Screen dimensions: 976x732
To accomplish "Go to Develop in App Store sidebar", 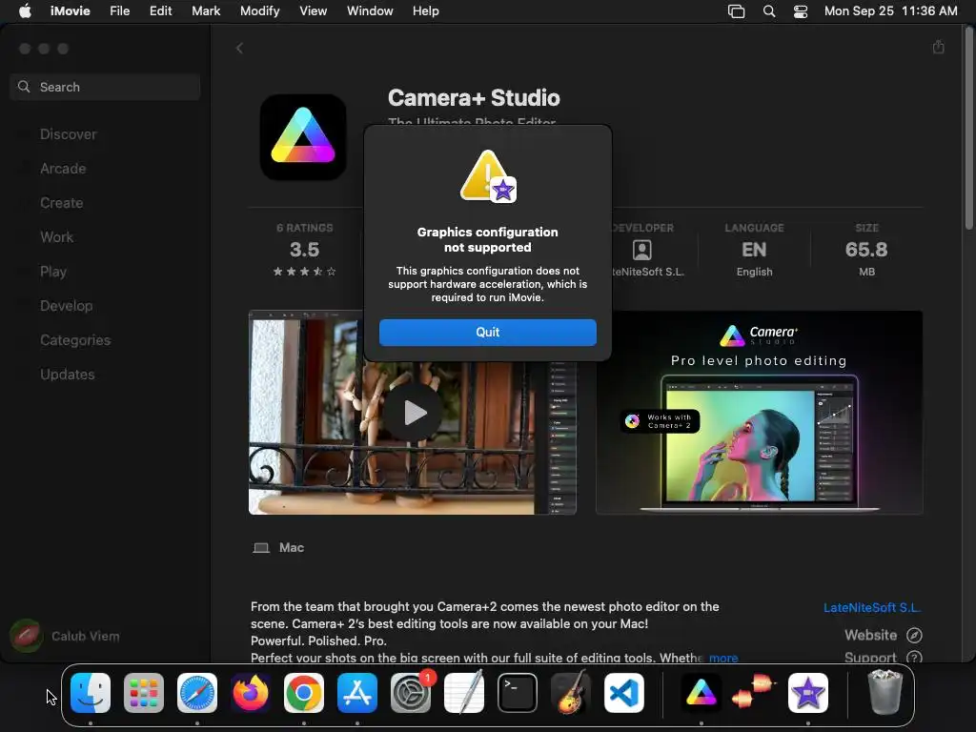I will [66, 306].
